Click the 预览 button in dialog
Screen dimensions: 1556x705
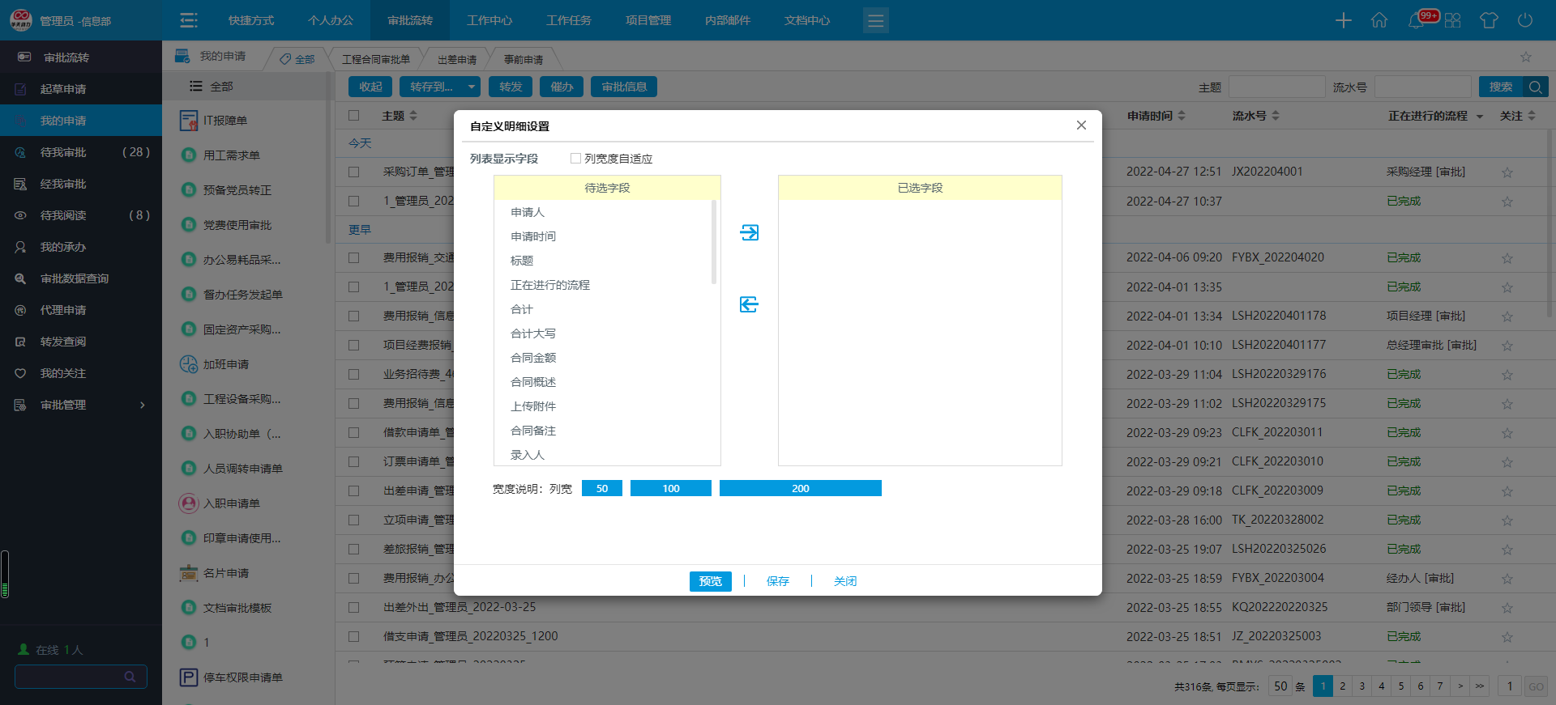point(710,581)
